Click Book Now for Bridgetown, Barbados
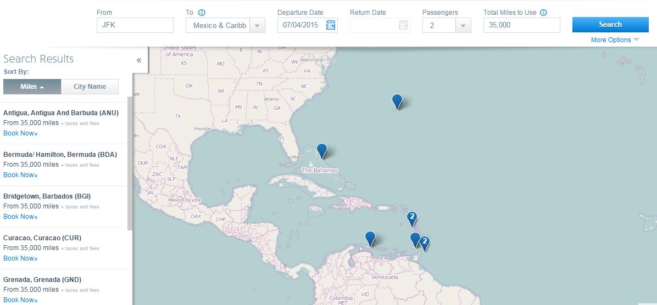The width and height of the screenshot is (657, 305). point(20,217)
